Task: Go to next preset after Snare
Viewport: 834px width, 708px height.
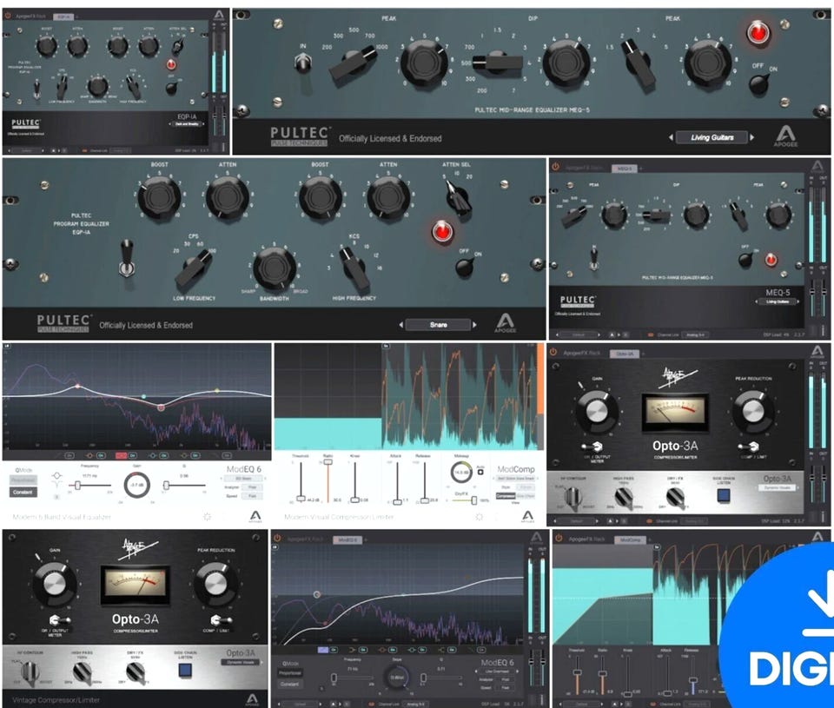Action: tap(475, 325)
